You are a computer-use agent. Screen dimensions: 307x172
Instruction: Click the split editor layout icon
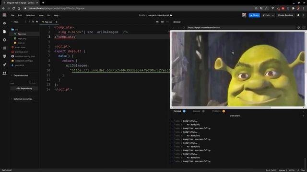tap(157, 22)
